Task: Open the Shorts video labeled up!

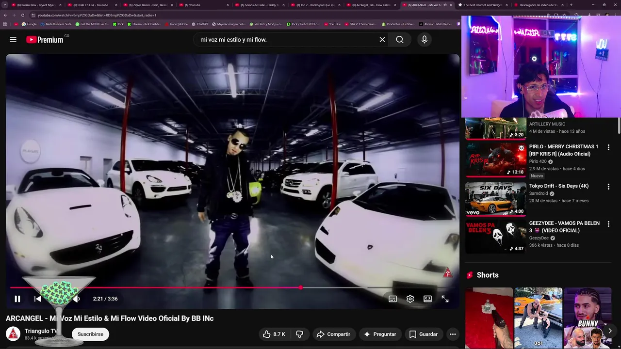Action: [x=538, y=318]
